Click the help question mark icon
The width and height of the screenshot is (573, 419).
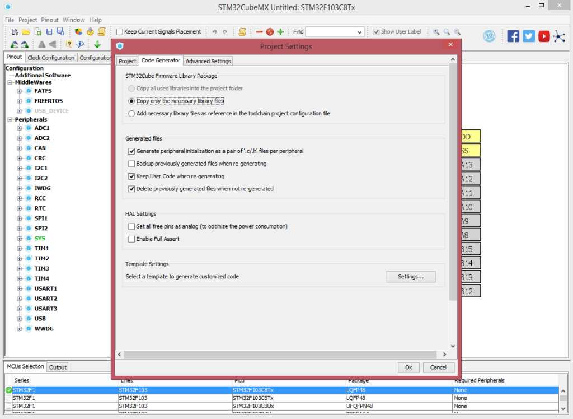(69, 44)
